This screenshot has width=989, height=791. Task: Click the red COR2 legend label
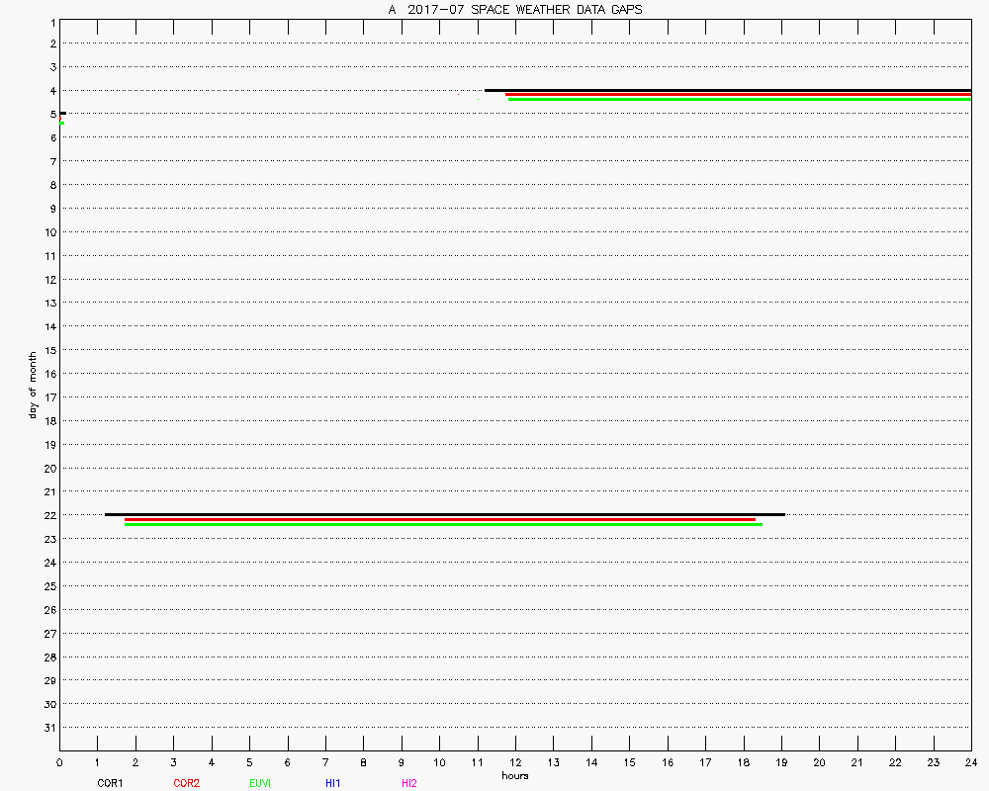(x=186, y=783)
